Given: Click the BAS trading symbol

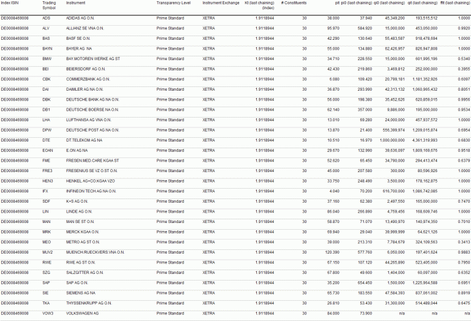Looking at the screenshot, I should pos(46,39).
